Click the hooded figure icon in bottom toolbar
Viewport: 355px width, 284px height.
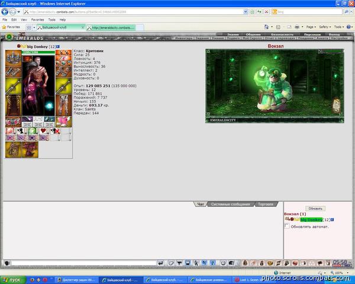(x=245, y=263)
